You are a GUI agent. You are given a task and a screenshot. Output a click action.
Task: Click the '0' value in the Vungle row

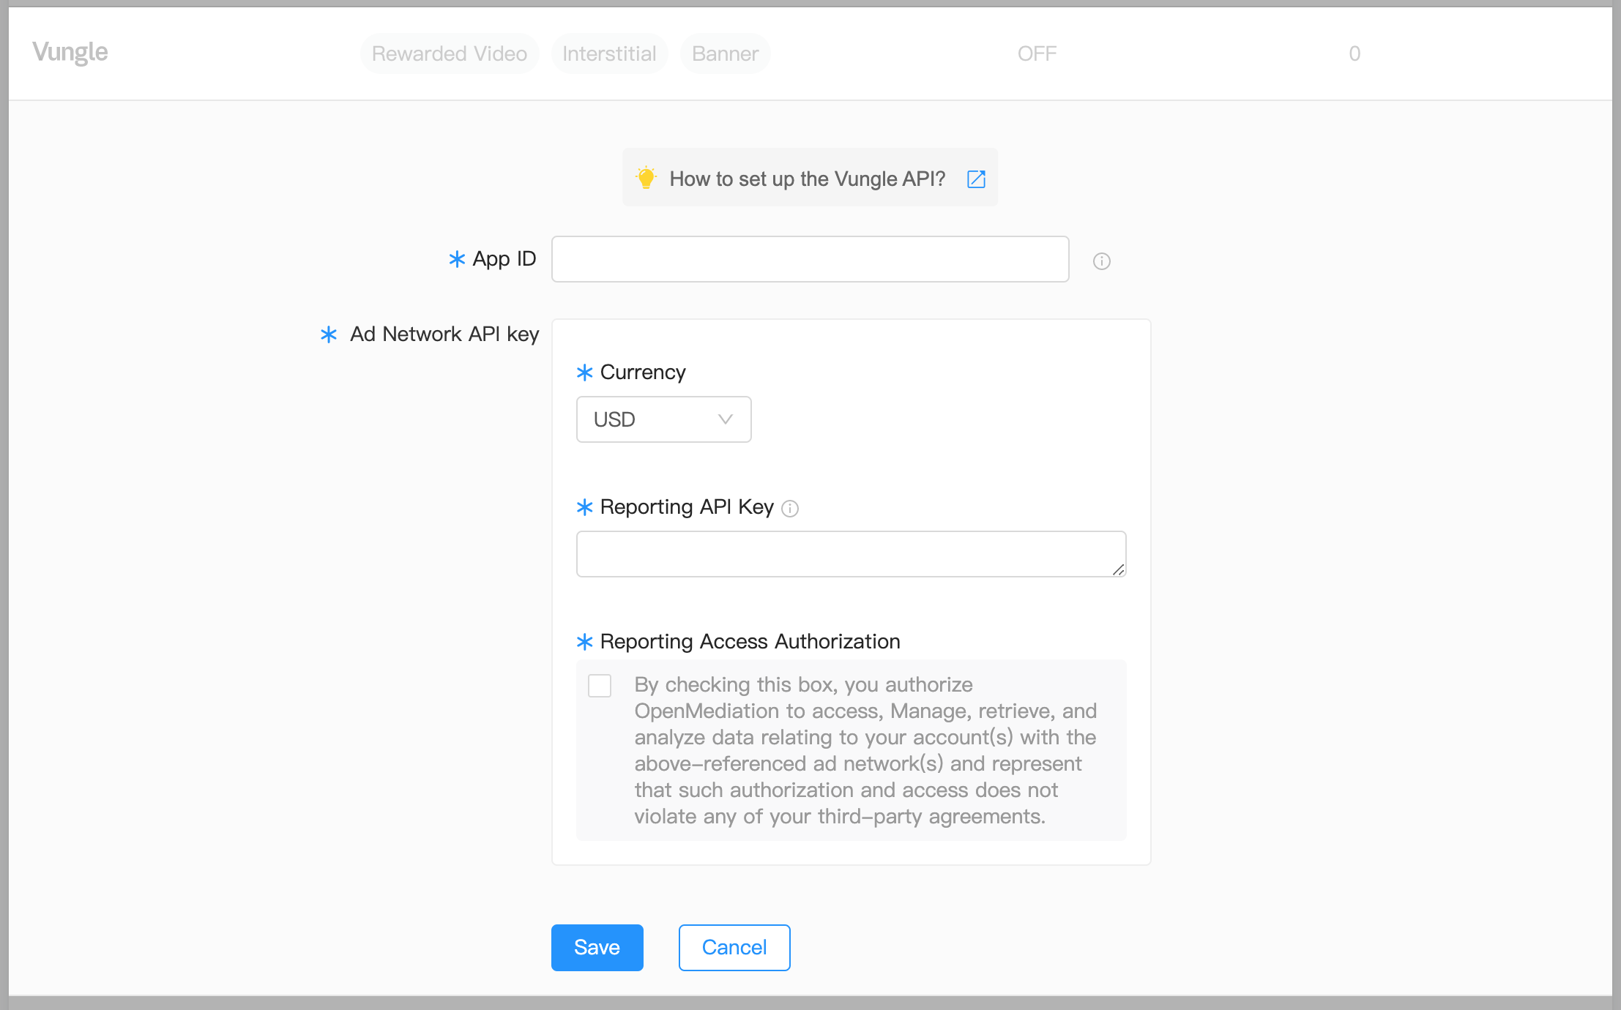(x=1354, y=53)
